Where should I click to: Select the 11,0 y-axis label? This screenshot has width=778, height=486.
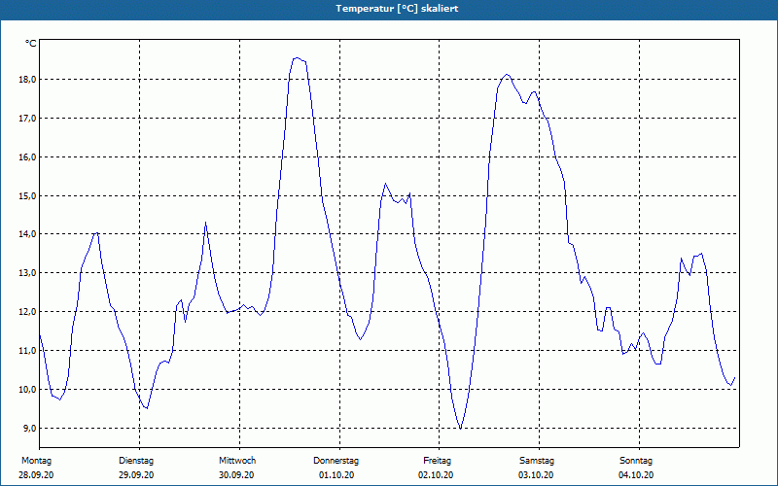tap(27, 351)
